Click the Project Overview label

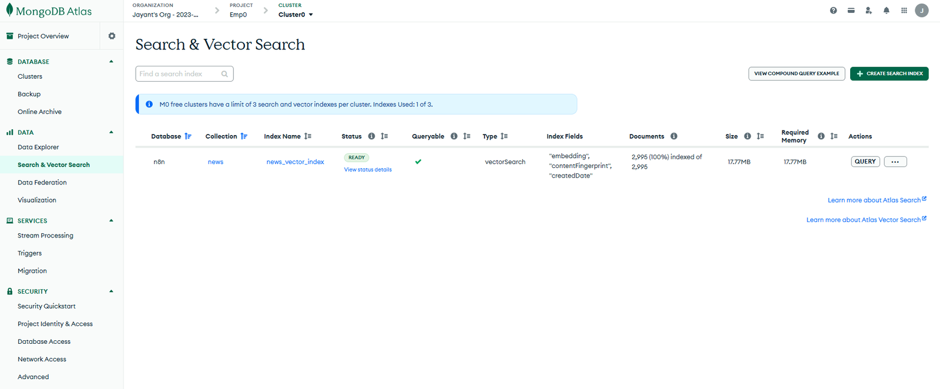[x=43, y=36]
